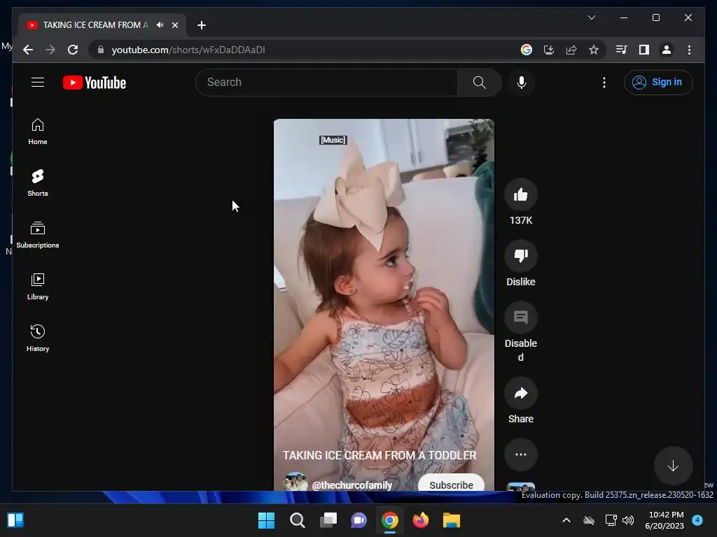Click the channel avatar under the video
The image size is (717, 537).
(295, 482)
